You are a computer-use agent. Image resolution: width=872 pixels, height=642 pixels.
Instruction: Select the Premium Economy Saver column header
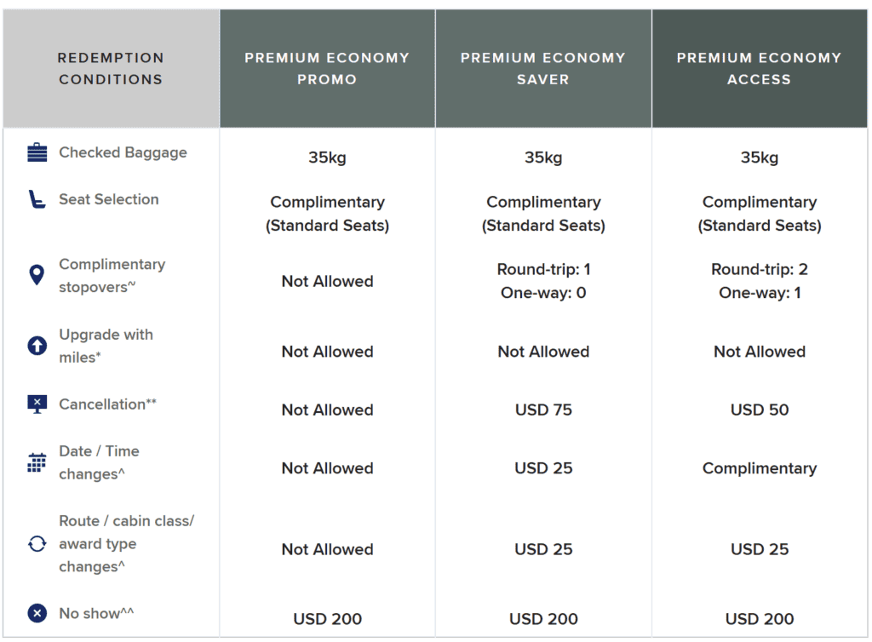[543, 69]
